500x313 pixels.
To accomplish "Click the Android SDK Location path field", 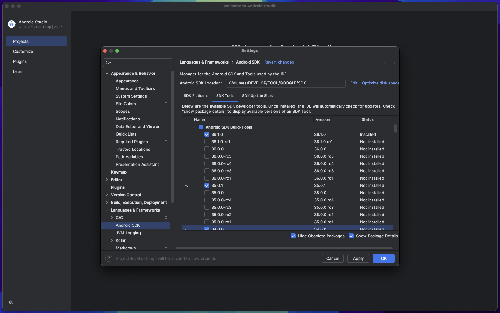I will click(285, 83).
